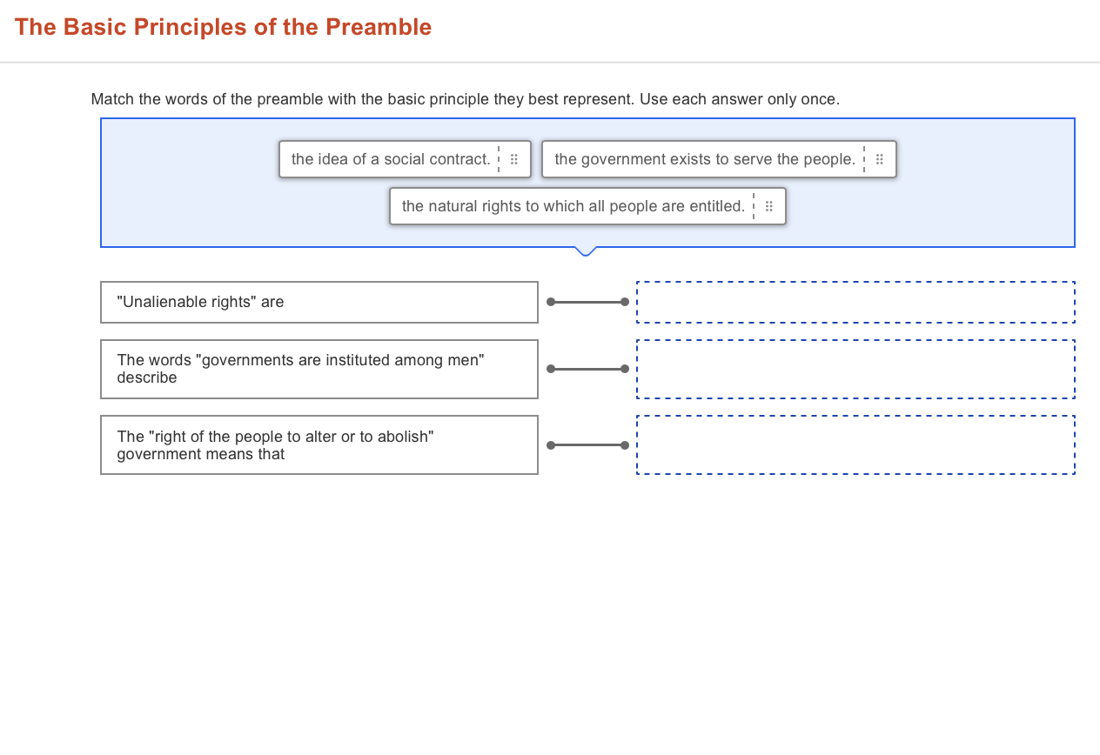Select the chip "the government exists to serve the people"
Screen dimensions: 1100x755
[705, 159]
